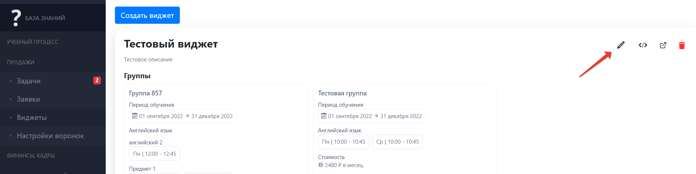The image size is (696, 174).
Task: Select Ср | 10:00 - 10:45 time slot
Action: [x=398, y=142]
